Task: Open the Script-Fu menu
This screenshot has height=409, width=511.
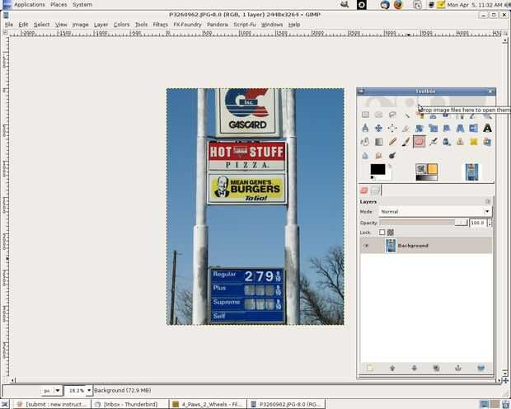Action: pos(245,25)
